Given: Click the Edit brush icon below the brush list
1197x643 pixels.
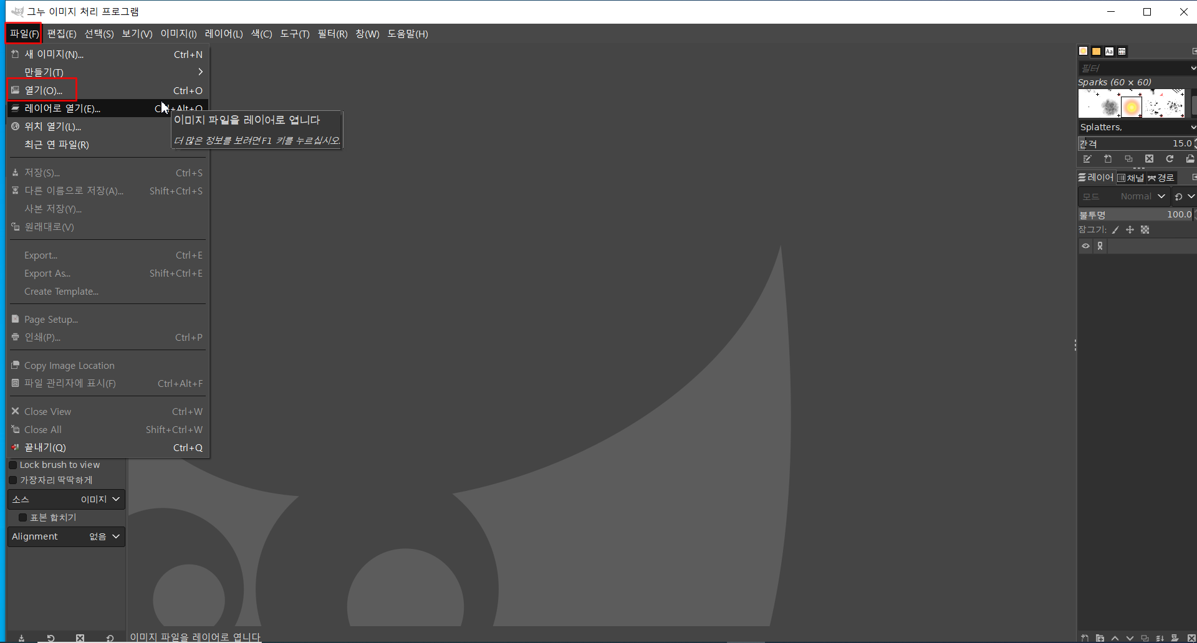Looking at the screenshot, I should pyautogui.click(x=1087, y=159).
